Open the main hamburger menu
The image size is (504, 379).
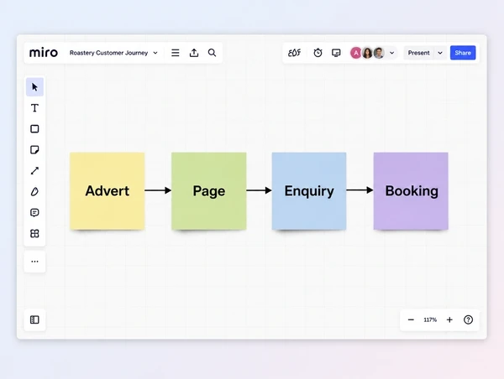(x=176, y=53)
